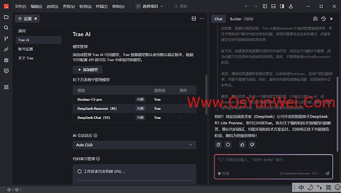Select 通用 settings category
341x193 pixels.
(x=38, y=31)
